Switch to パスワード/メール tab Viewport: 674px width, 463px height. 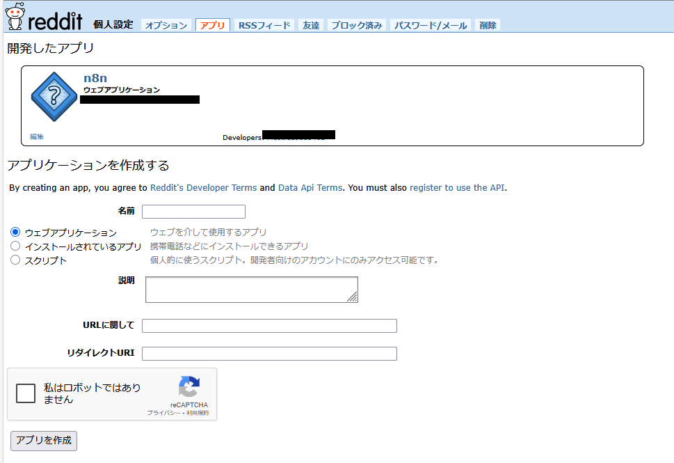click(431, 25)
